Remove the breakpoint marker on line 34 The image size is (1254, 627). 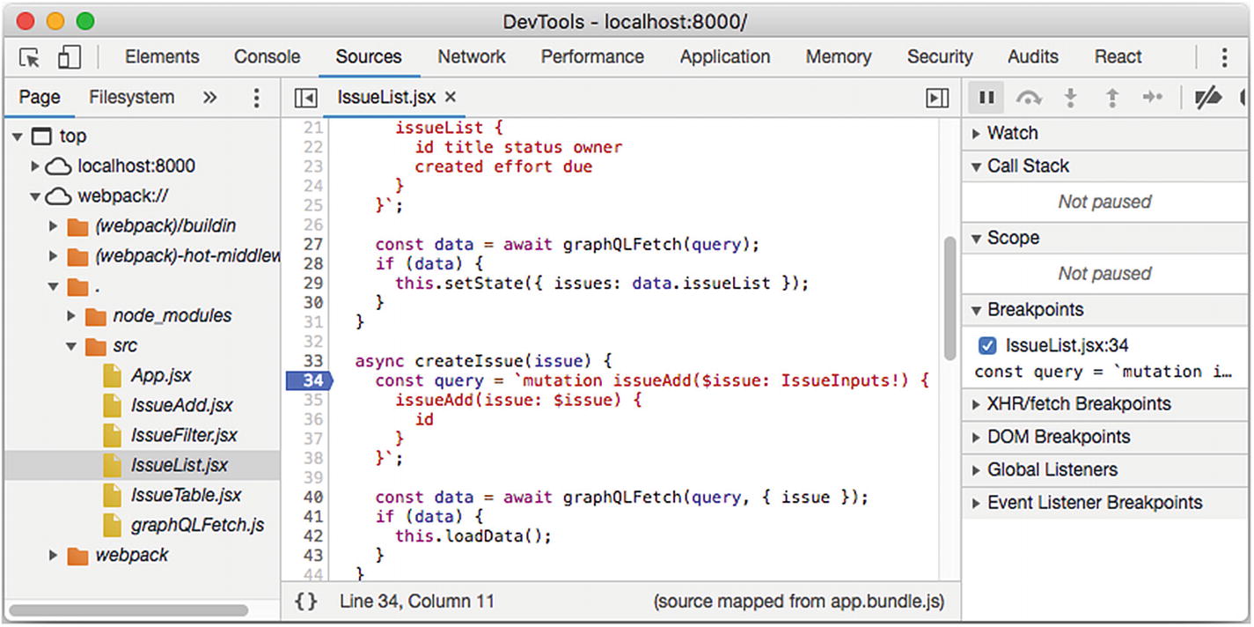pos(308,380)
